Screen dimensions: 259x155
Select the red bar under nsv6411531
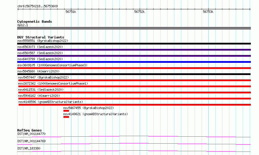pos(135,92)
